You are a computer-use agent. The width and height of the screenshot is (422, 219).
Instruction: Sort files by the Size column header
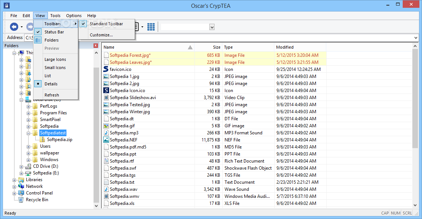coord(208,47)
